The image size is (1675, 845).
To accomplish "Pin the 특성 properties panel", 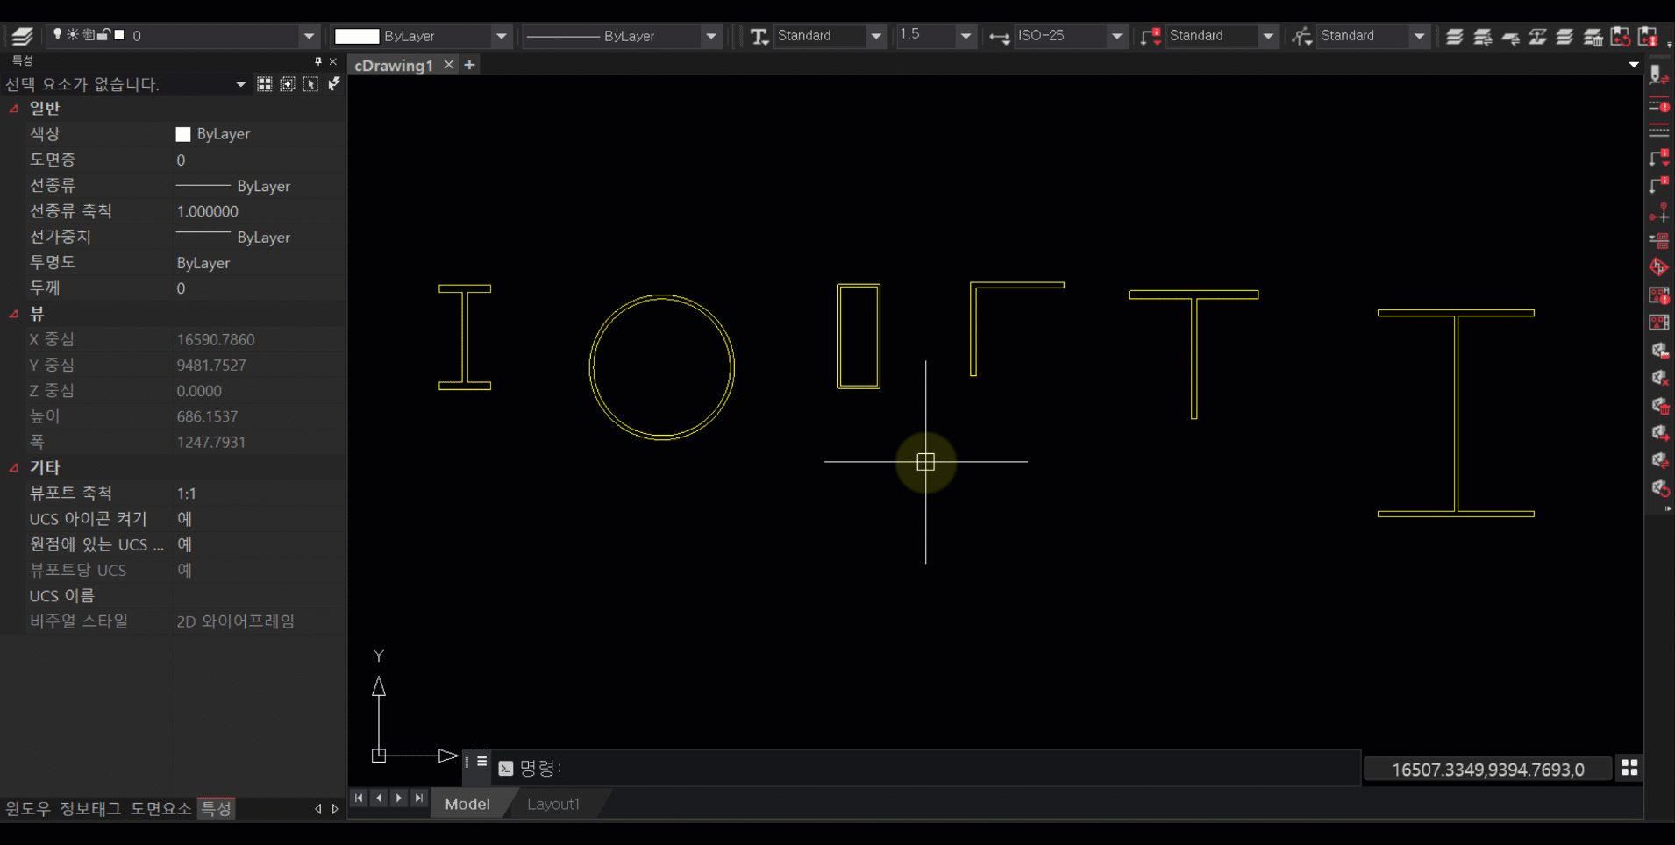I will tap(317, 61).
